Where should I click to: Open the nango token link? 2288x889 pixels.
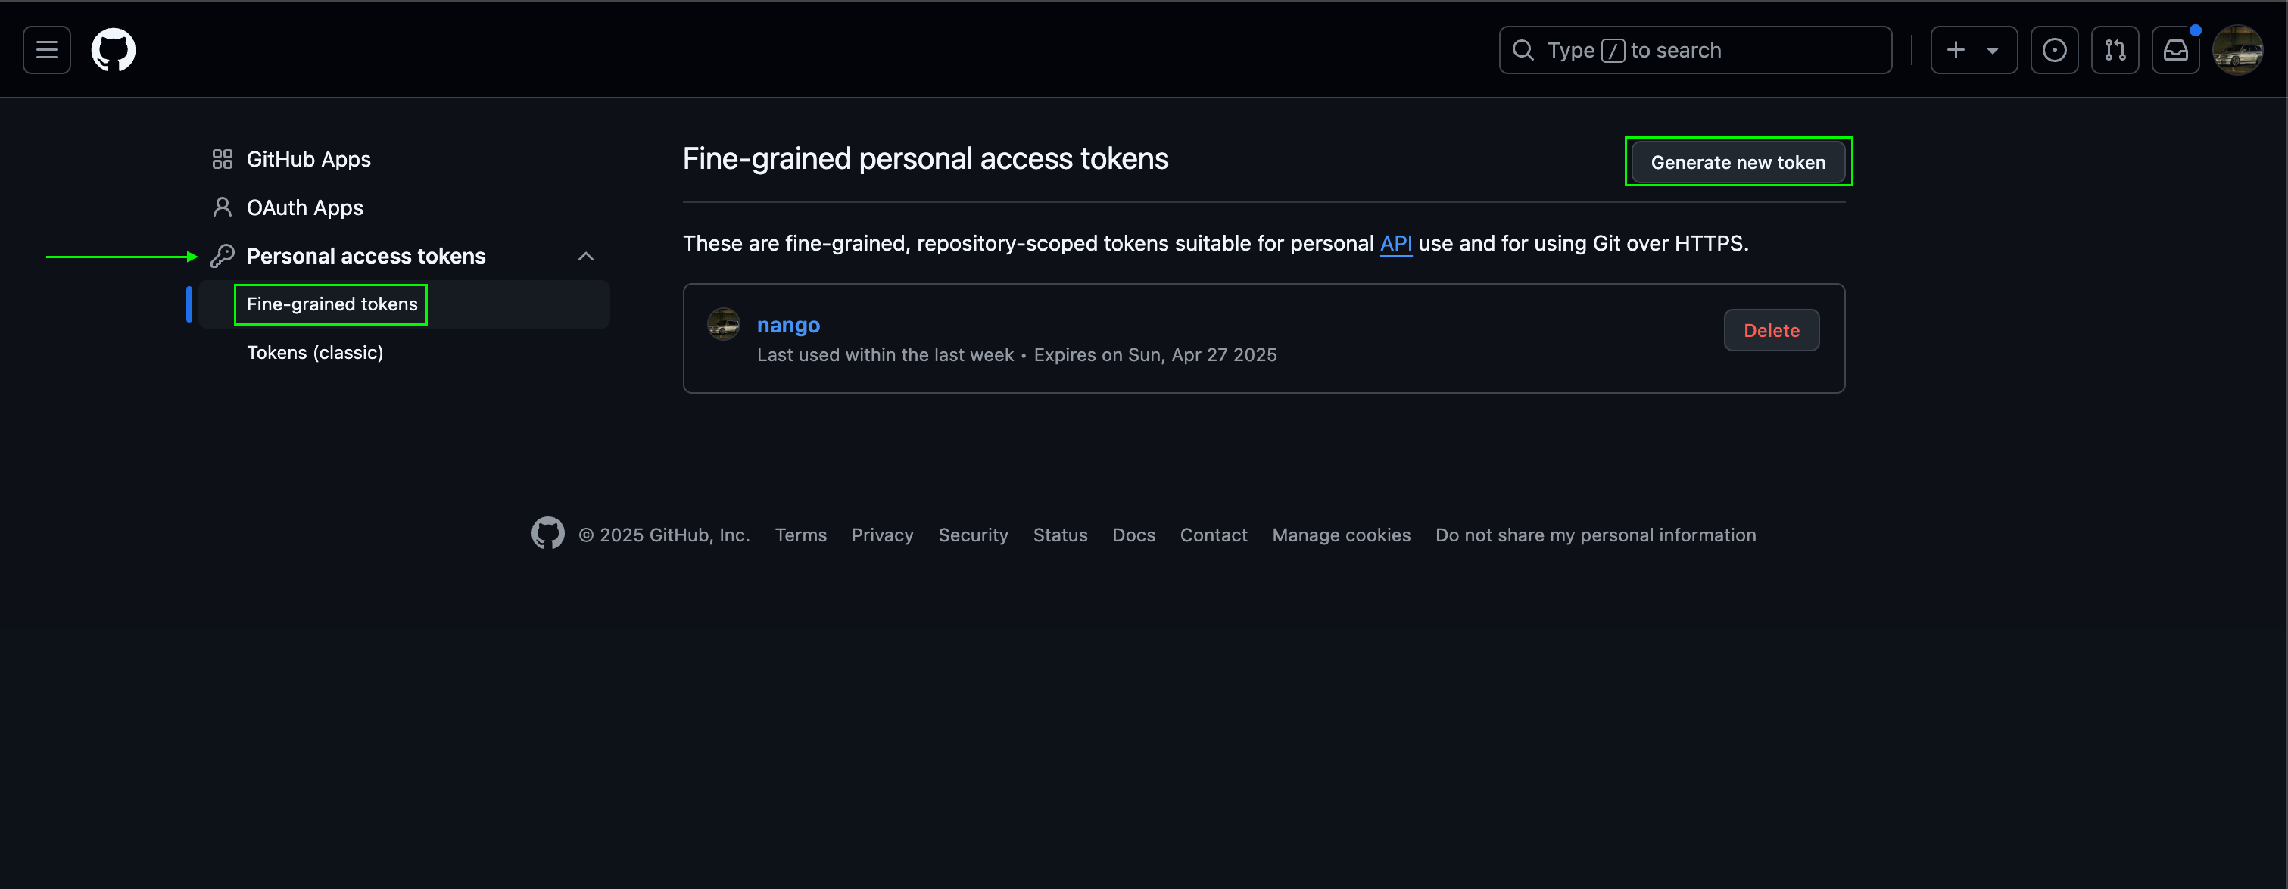click(788, 325)
